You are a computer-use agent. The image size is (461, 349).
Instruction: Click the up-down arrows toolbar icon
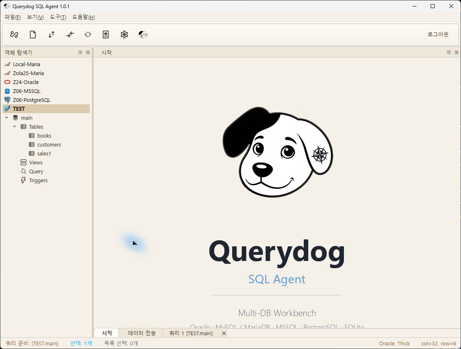51,34
